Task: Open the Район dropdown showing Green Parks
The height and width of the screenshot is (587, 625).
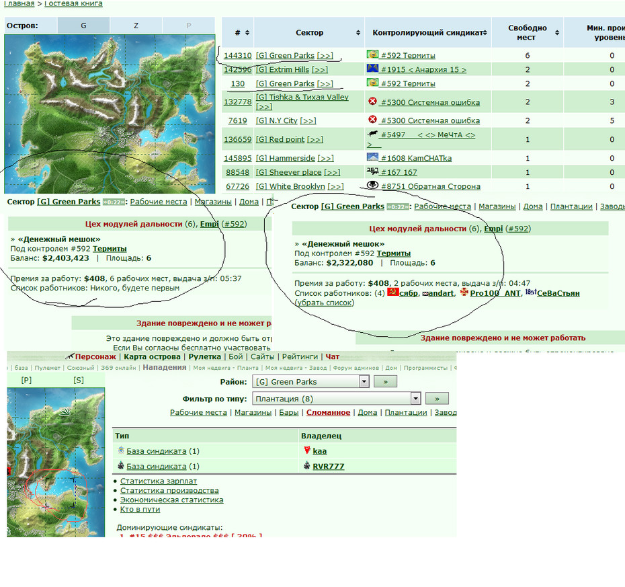Action: click(310, 382)
